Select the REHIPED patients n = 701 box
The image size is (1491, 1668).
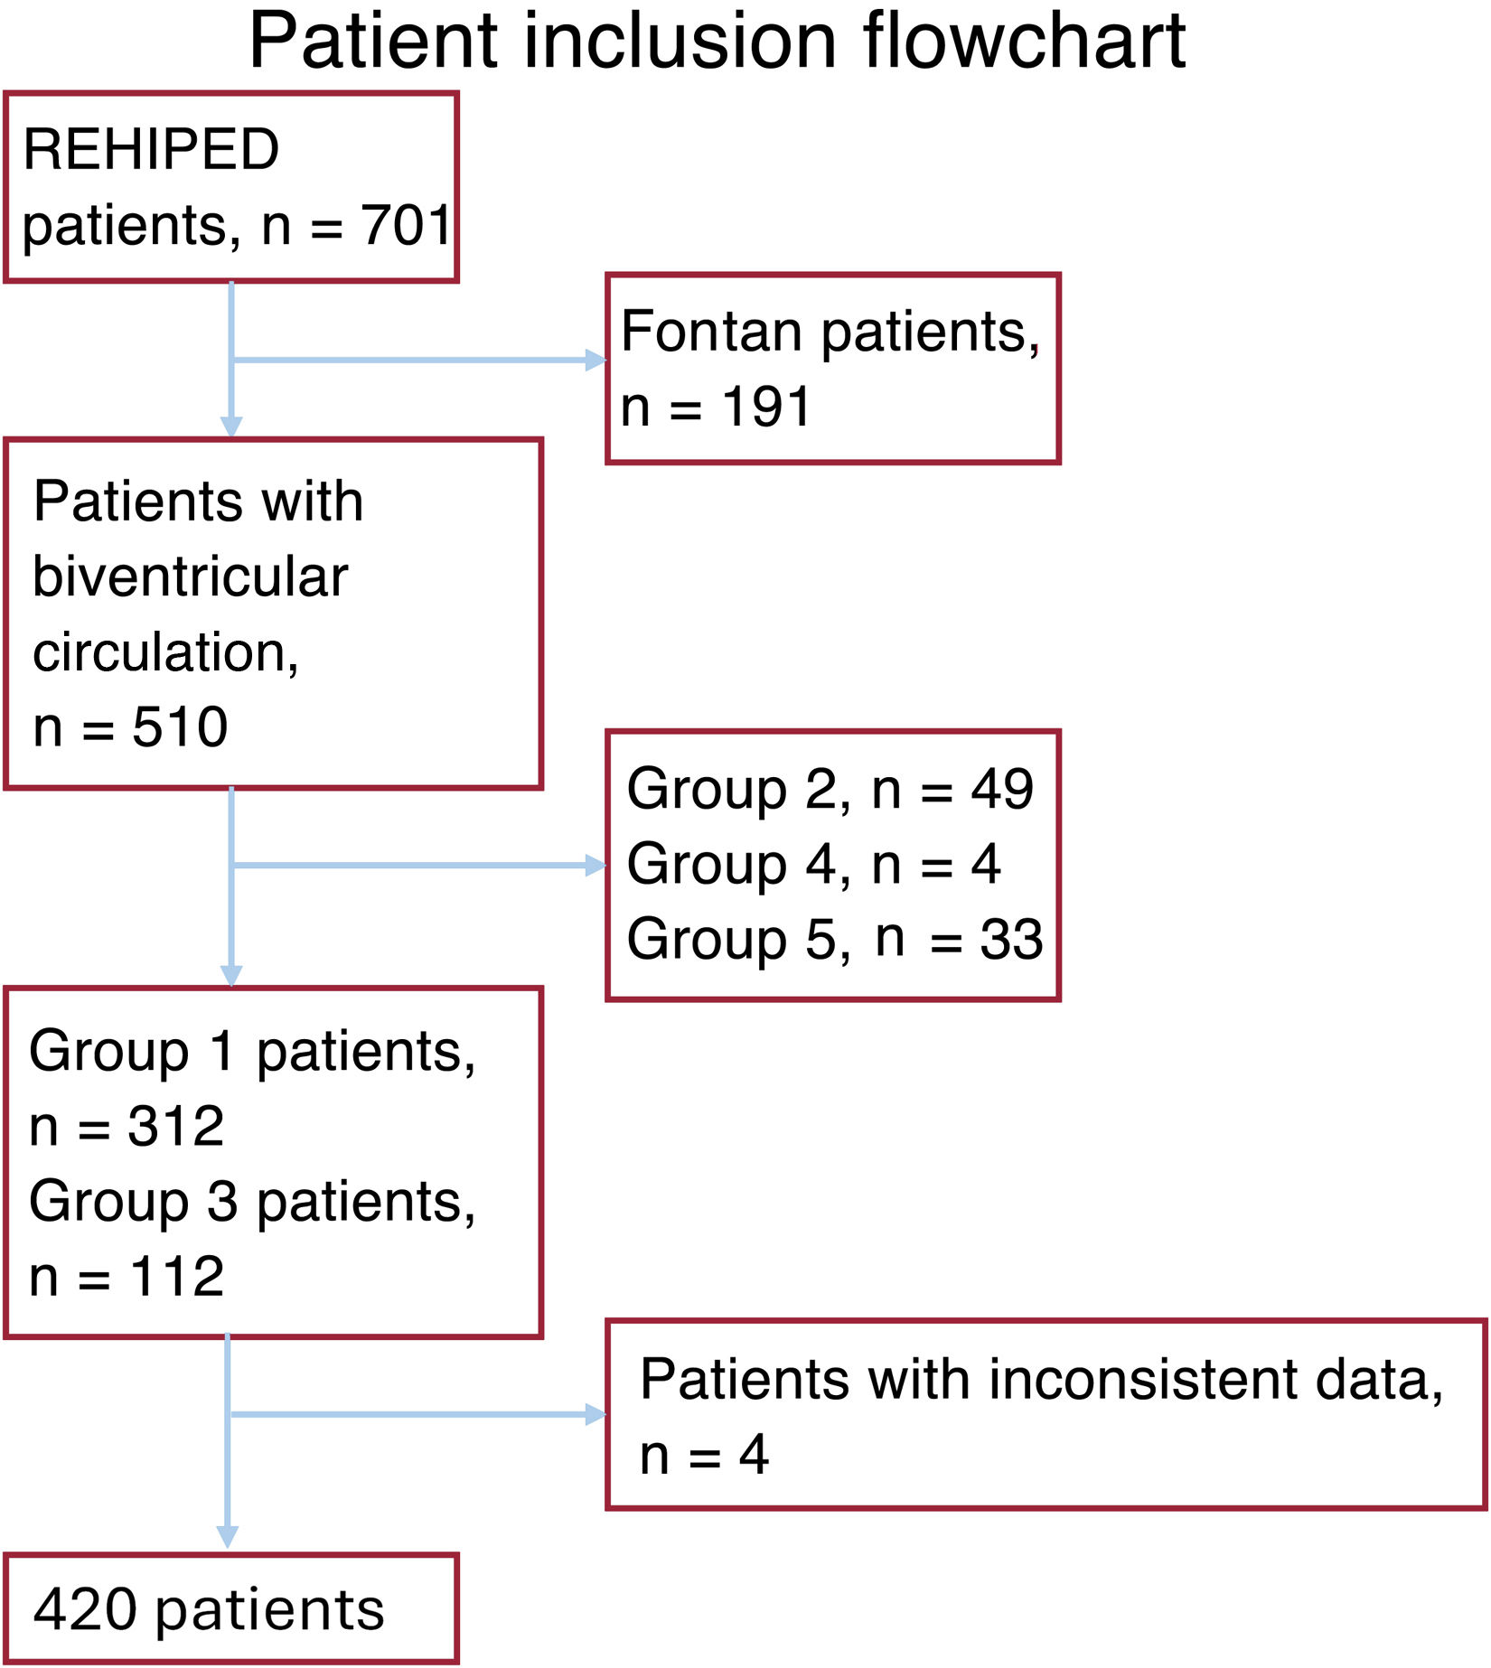click(231, 187)
